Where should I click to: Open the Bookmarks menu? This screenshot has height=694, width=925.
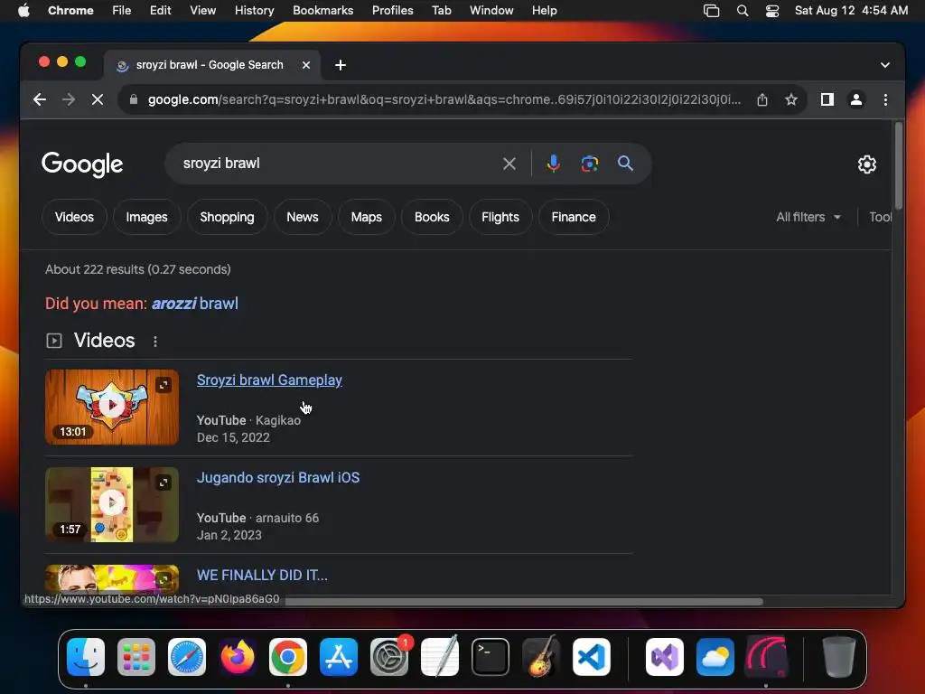(x=322, y=11)
